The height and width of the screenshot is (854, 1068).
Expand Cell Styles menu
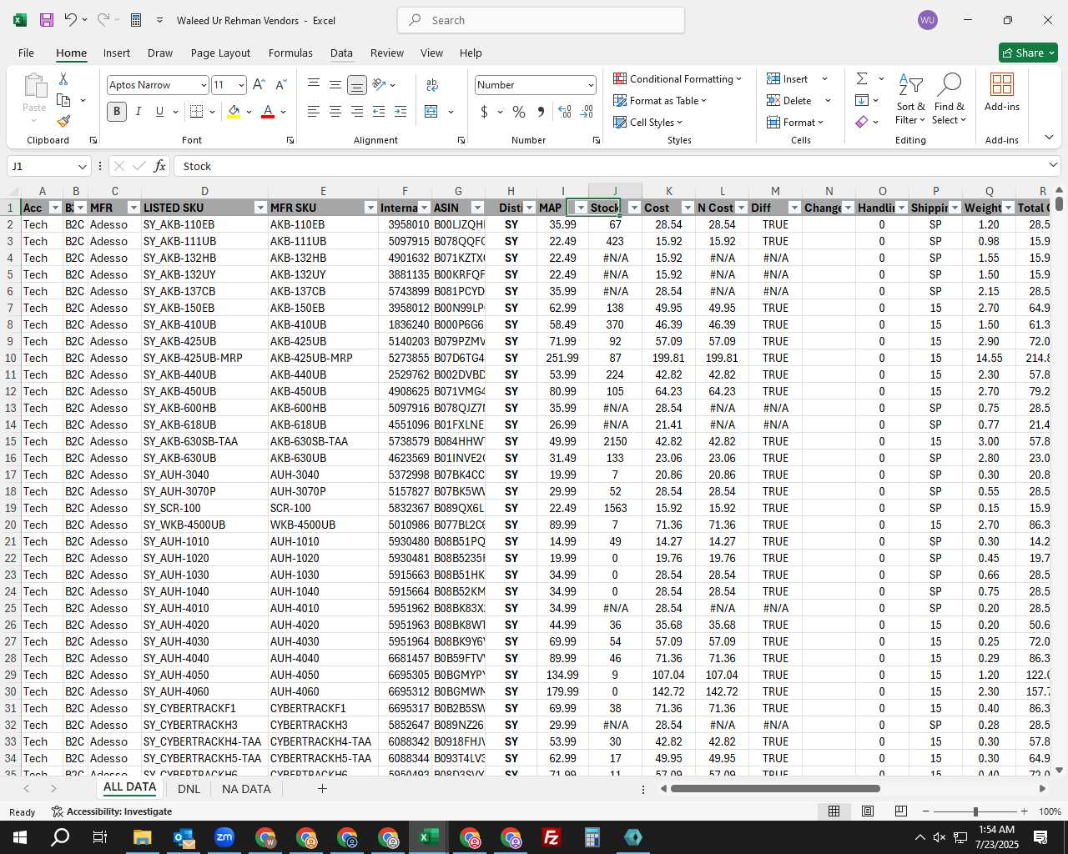(x=648, y=122)
